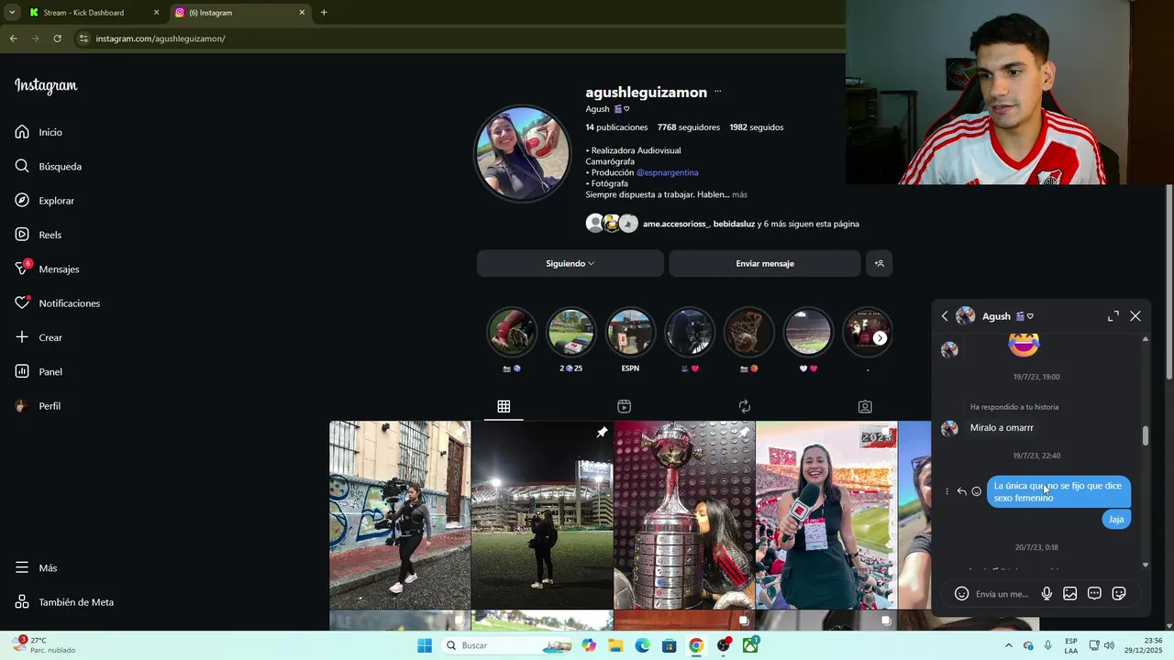Open post of camerawoman by graffiti wall

tap(400, 515)
